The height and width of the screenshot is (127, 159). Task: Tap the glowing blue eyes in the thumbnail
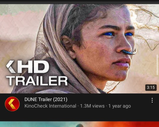118,34
